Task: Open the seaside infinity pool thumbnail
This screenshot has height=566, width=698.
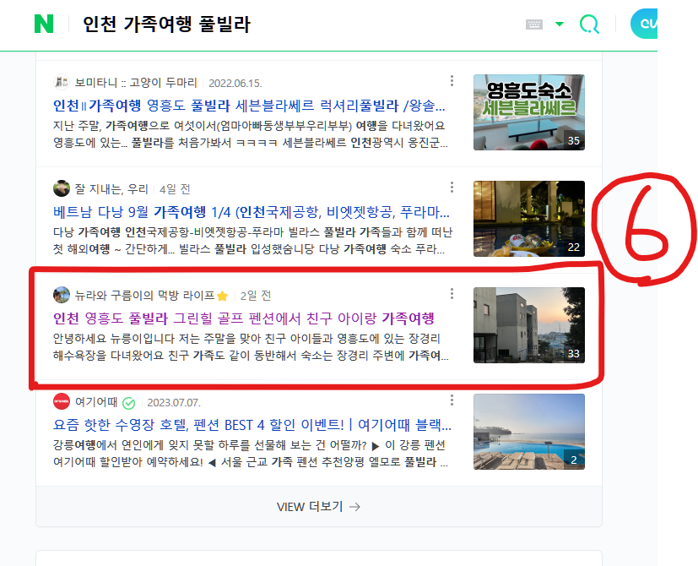Action: (529, 432)
